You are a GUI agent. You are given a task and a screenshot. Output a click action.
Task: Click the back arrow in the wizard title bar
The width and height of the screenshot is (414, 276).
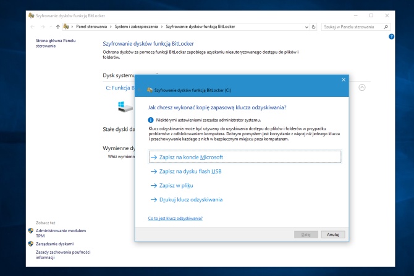click(x=141, y=90)
